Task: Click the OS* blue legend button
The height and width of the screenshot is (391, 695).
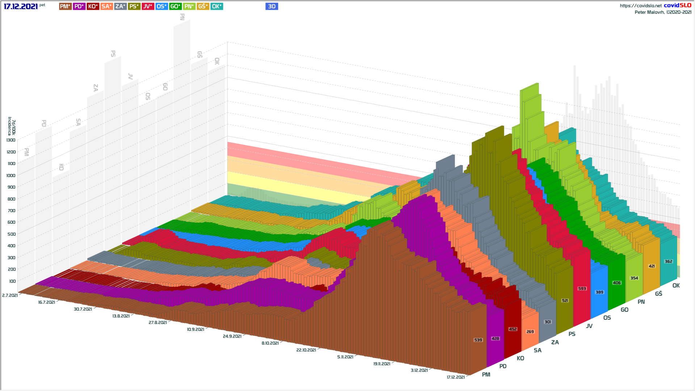Action: [161, 7]
